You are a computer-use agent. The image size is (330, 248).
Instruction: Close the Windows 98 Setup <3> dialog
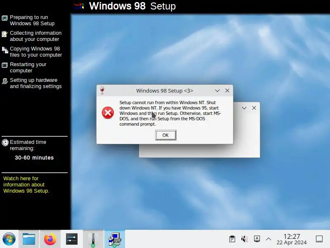pyautogui.click(x=227, y=91)
